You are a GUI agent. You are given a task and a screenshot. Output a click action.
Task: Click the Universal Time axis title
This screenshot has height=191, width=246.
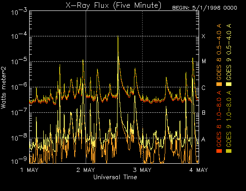[x=115, y=177]
